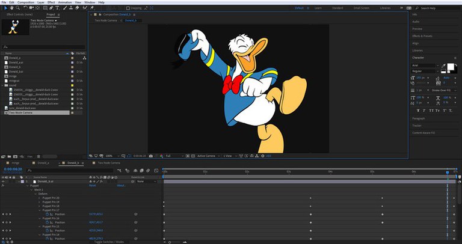Click the Two Node Camera thumbnail
Viewport: 462px width, 244px height.
coord(15,27)
